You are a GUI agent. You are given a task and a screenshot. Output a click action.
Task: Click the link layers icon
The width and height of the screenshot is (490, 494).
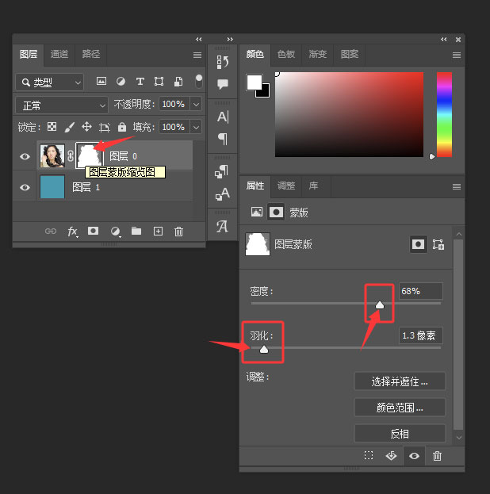(x=51, y=232)
